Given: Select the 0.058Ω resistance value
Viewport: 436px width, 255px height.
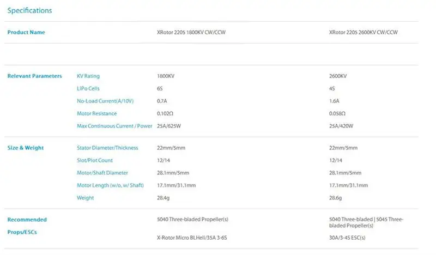Looking at the screenshot, I should 337,113.
